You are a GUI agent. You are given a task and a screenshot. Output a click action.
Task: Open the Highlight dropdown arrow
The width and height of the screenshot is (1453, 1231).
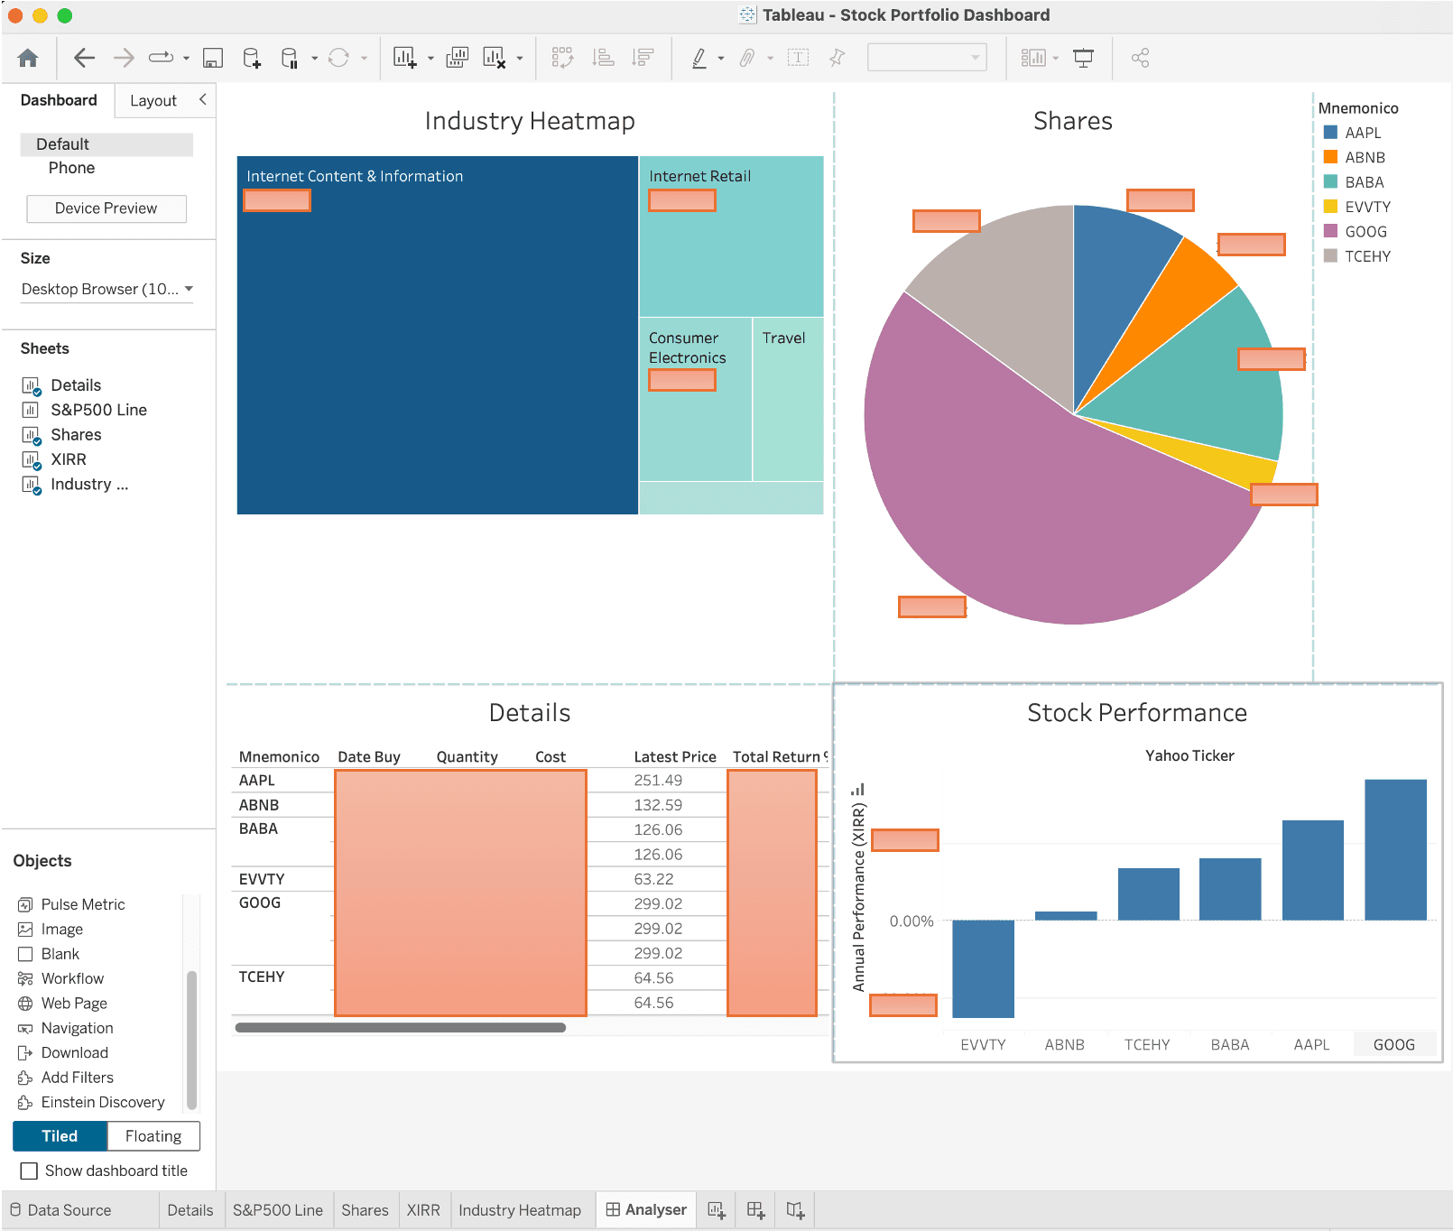pos(721,59)
